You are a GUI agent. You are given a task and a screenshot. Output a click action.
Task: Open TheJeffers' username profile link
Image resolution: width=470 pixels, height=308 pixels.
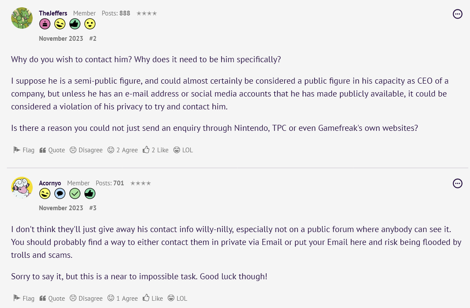(x=53, y=13)
